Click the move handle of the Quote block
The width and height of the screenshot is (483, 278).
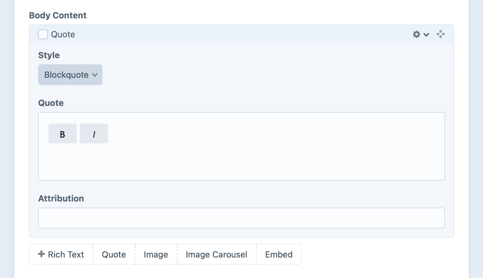(441, 34)
